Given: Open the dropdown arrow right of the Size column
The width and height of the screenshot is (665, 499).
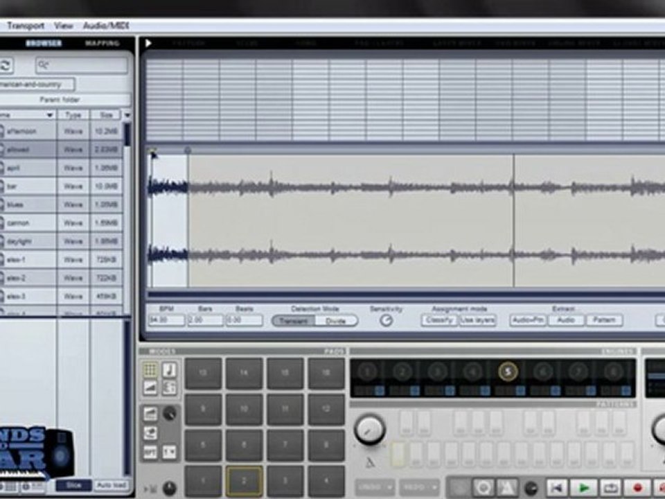Looking at the screenshot, I should pos(127,115).
